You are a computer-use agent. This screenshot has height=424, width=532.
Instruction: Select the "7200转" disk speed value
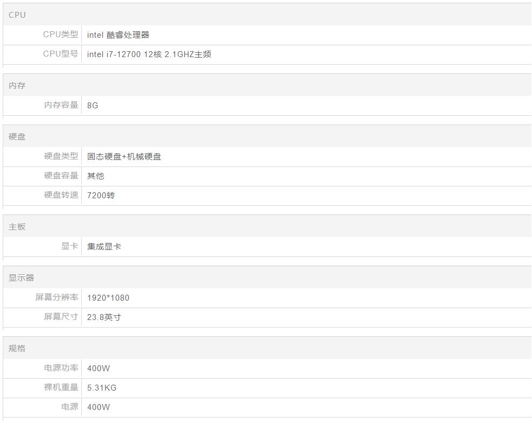click(x=101, y=196)
